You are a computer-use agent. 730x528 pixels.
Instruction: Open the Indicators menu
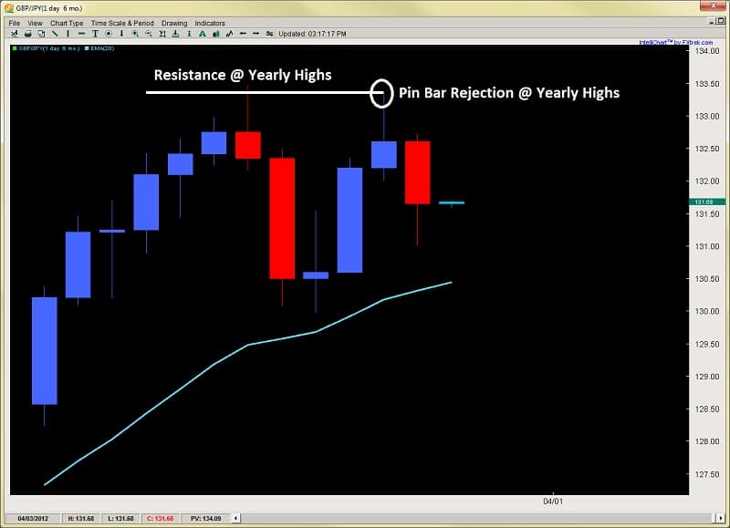coord(210,23)
